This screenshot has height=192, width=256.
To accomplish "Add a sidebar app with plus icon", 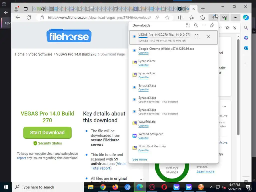I will coord(246,64).
